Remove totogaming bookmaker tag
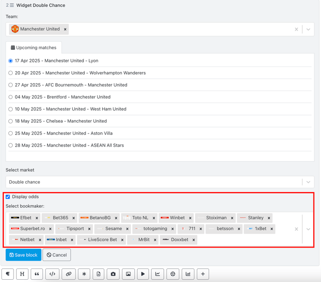 coord(173,229)
